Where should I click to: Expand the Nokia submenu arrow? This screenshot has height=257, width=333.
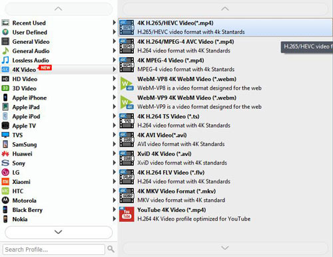(x=114, y=218)
